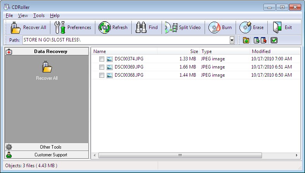Click the horizontal scrollbar thumb in file list
Viewport: 305px width, 173px height.
180,155
